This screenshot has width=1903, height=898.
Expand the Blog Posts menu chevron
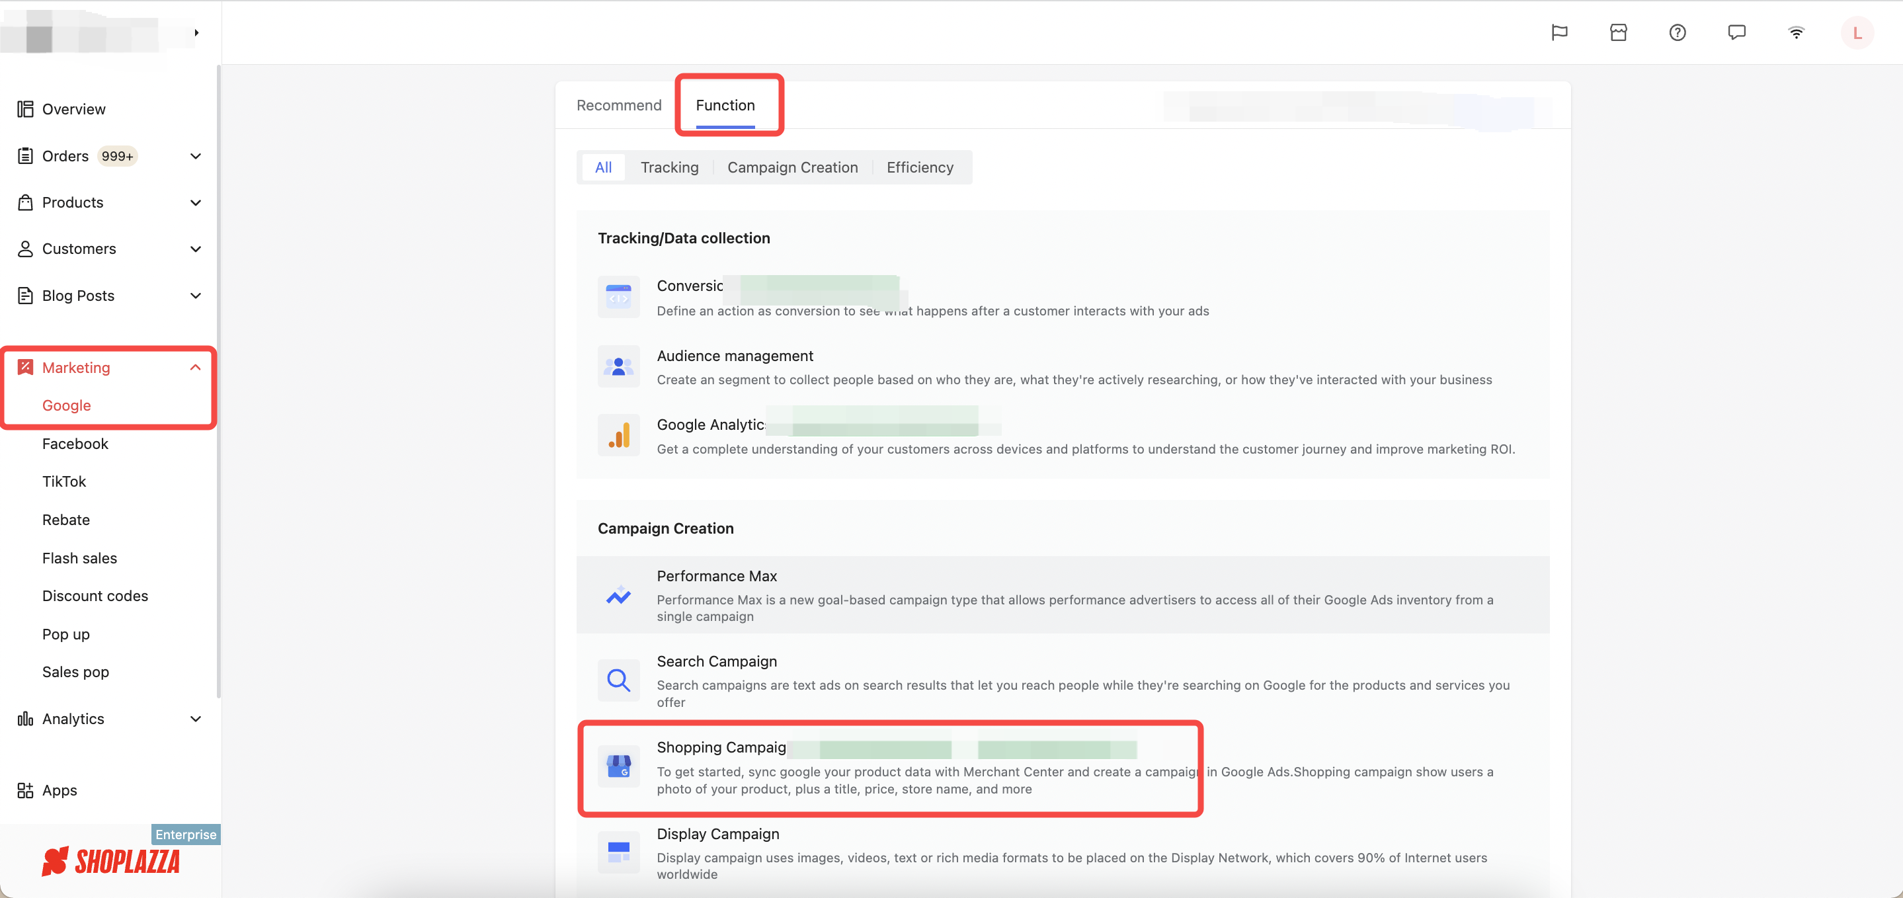(x=196, y=296)
